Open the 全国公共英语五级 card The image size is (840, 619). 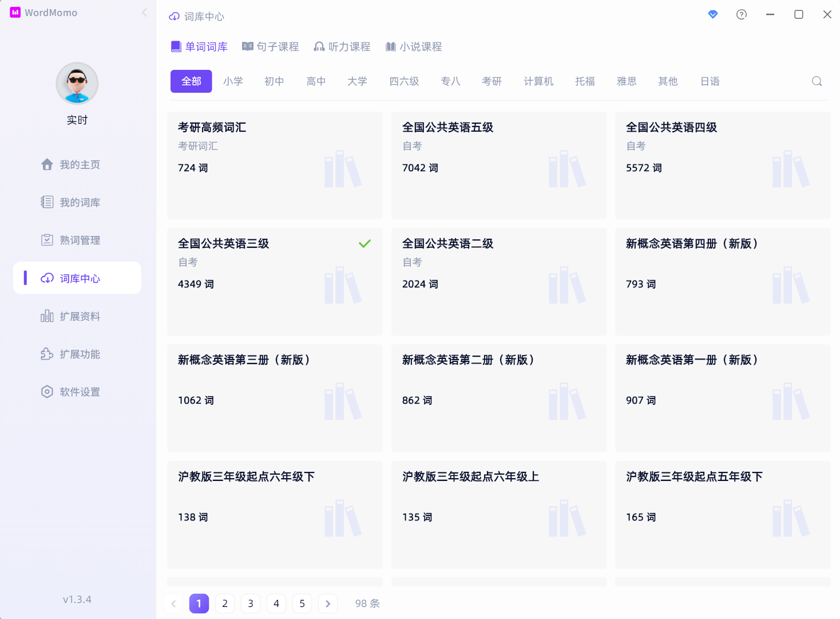(499, 165)
